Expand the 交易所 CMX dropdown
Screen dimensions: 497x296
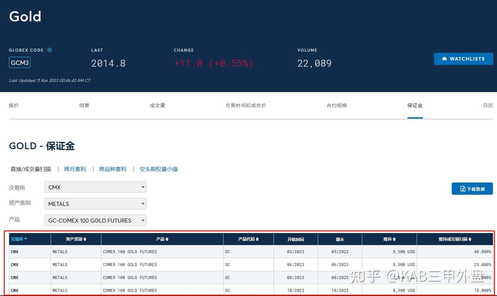(96, 187)
